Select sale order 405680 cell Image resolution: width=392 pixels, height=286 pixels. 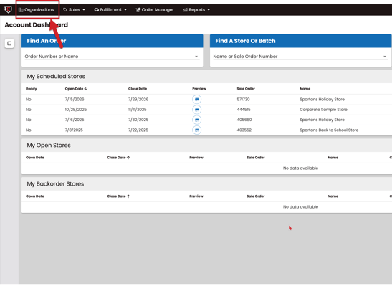(x=244, y=120)
